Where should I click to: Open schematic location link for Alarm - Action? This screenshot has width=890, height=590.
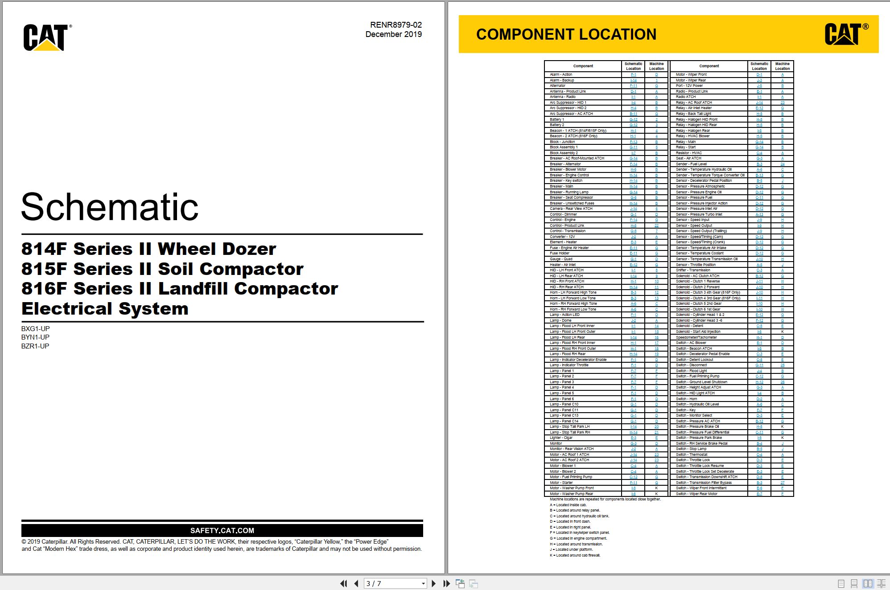pos(633,75)
